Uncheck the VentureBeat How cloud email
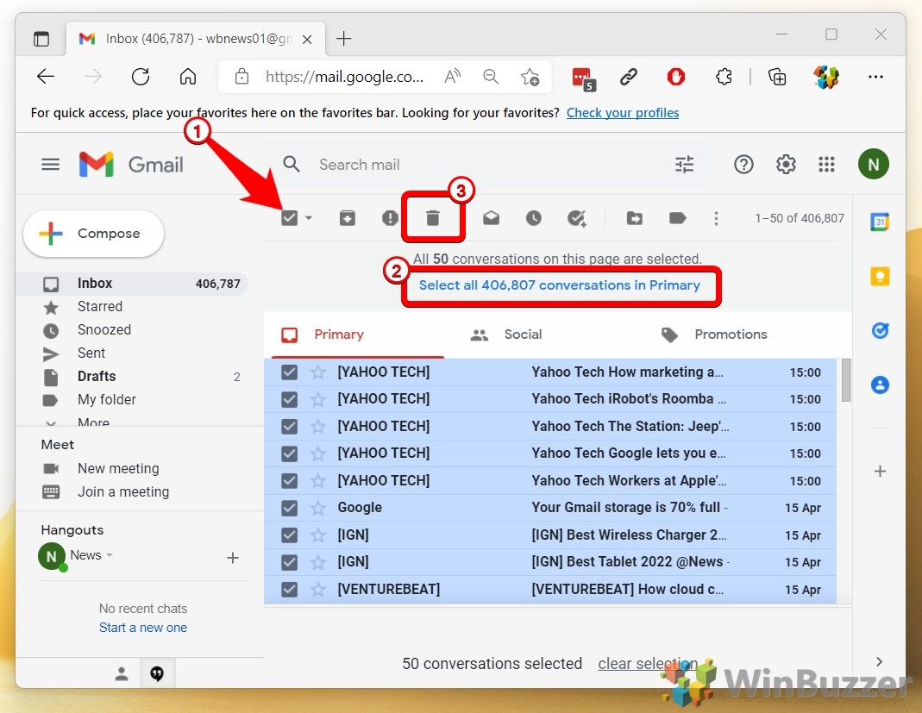922x713 pixels. pyautogui.click(x=289, y=589)
